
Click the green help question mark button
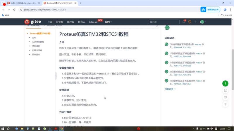tap(225, 84)
